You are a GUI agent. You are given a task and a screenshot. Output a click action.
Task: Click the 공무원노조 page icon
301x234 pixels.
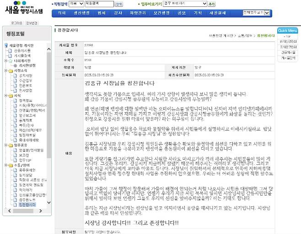point(15,200)
